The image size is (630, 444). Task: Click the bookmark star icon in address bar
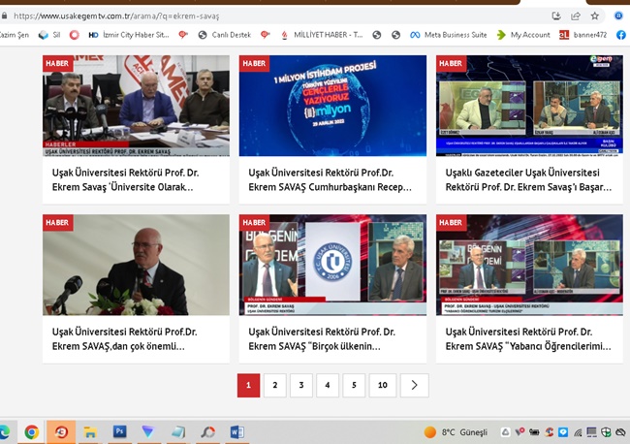coord(595,16)
